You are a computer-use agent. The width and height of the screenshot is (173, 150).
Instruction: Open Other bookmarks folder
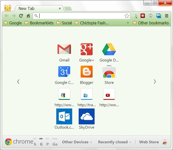tap(151, 23)
